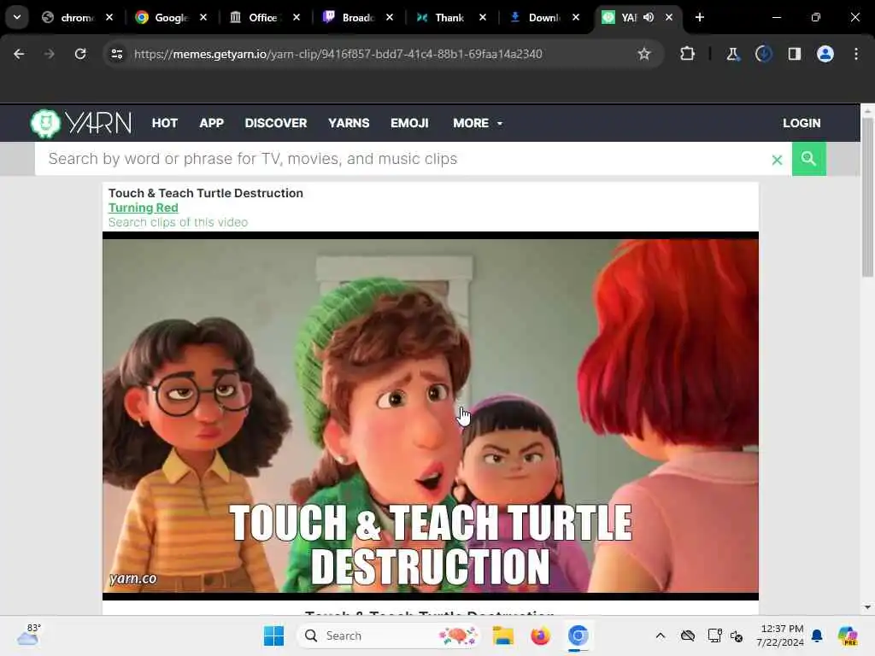This screenshot has height=656, width=875.
Task: Switch to the chrome tab
Action: [x=78, y=18]
